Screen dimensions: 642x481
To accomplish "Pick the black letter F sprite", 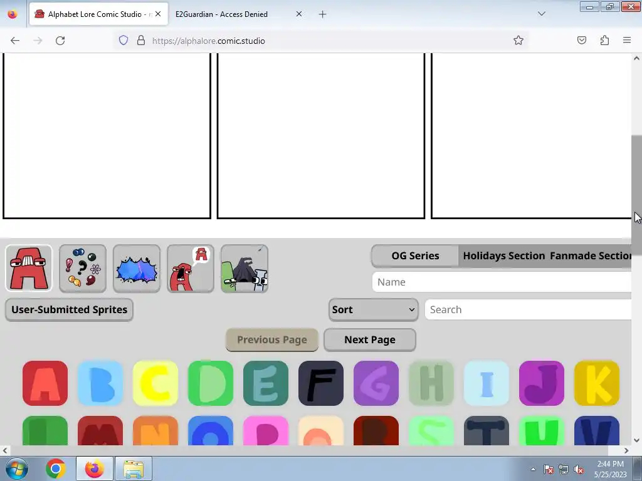I will 321,383.
